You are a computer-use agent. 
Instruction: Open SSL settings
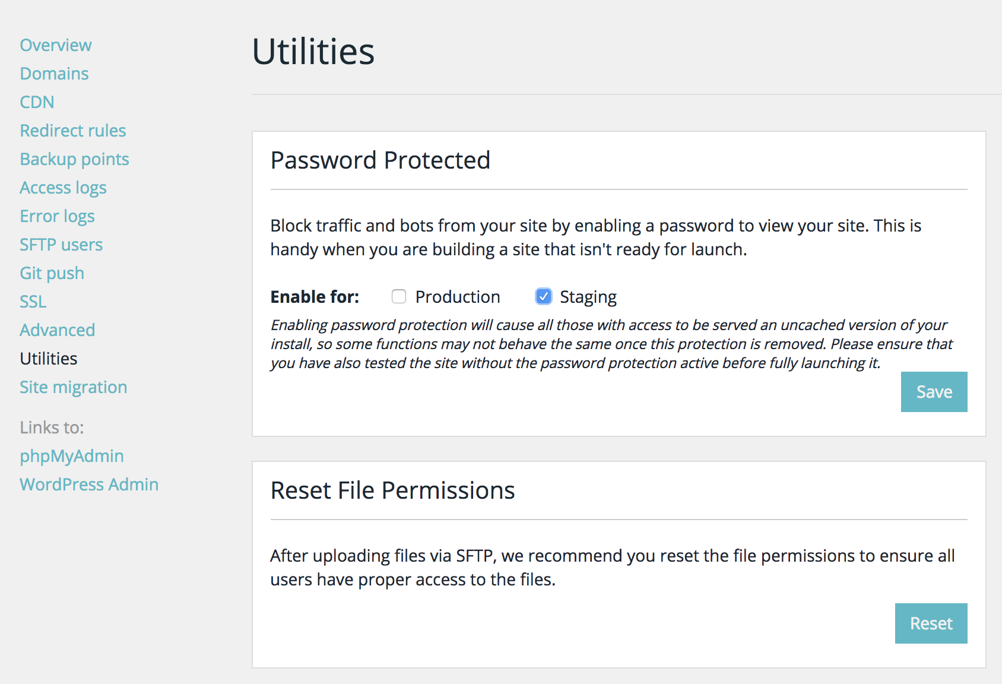coord(33,302)
